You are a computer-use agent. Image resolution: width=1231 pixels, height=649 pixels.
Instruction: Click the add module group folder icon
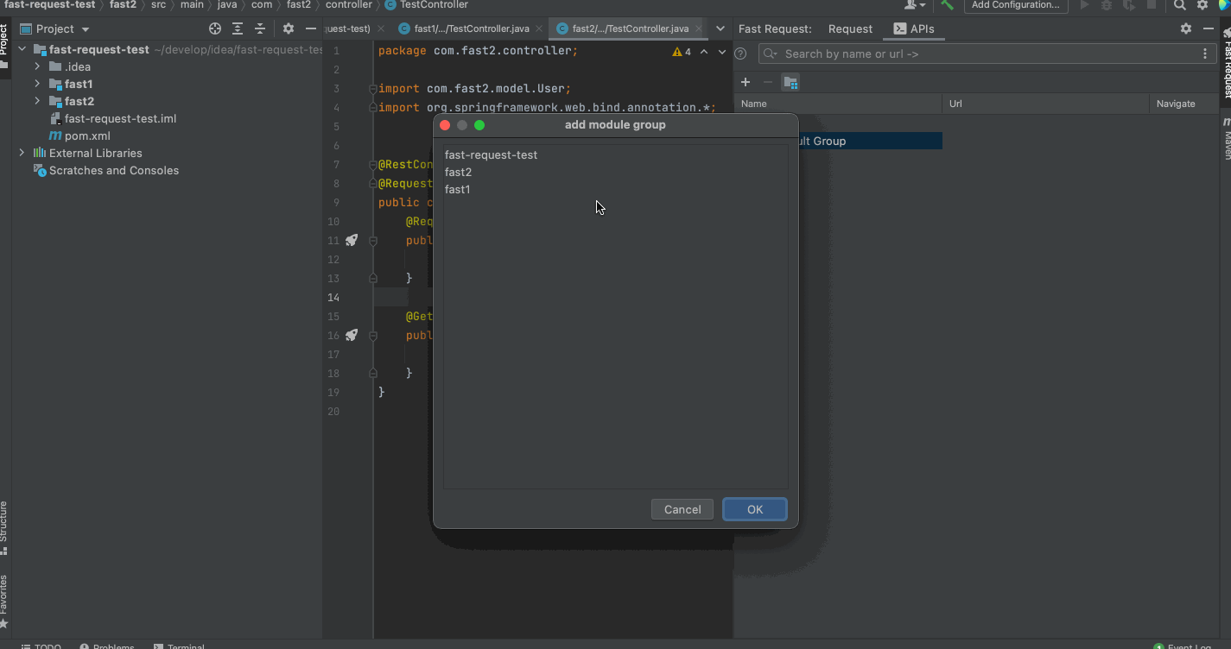pos(790,83)
